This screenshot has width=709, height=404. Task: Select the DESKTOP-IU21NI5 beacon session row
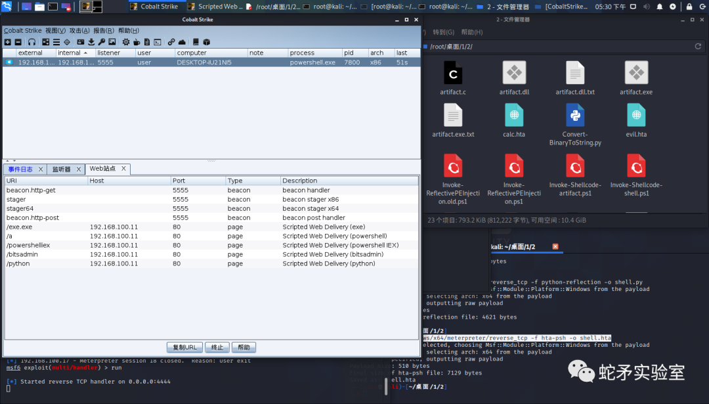211,62
